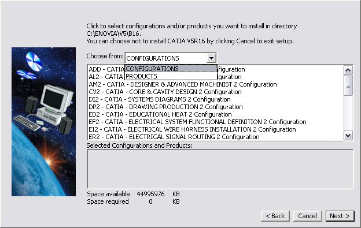361x228 pixels.
Task: Select DI2 Systems Diagrams 2 configuration
Action: (160, 99)
